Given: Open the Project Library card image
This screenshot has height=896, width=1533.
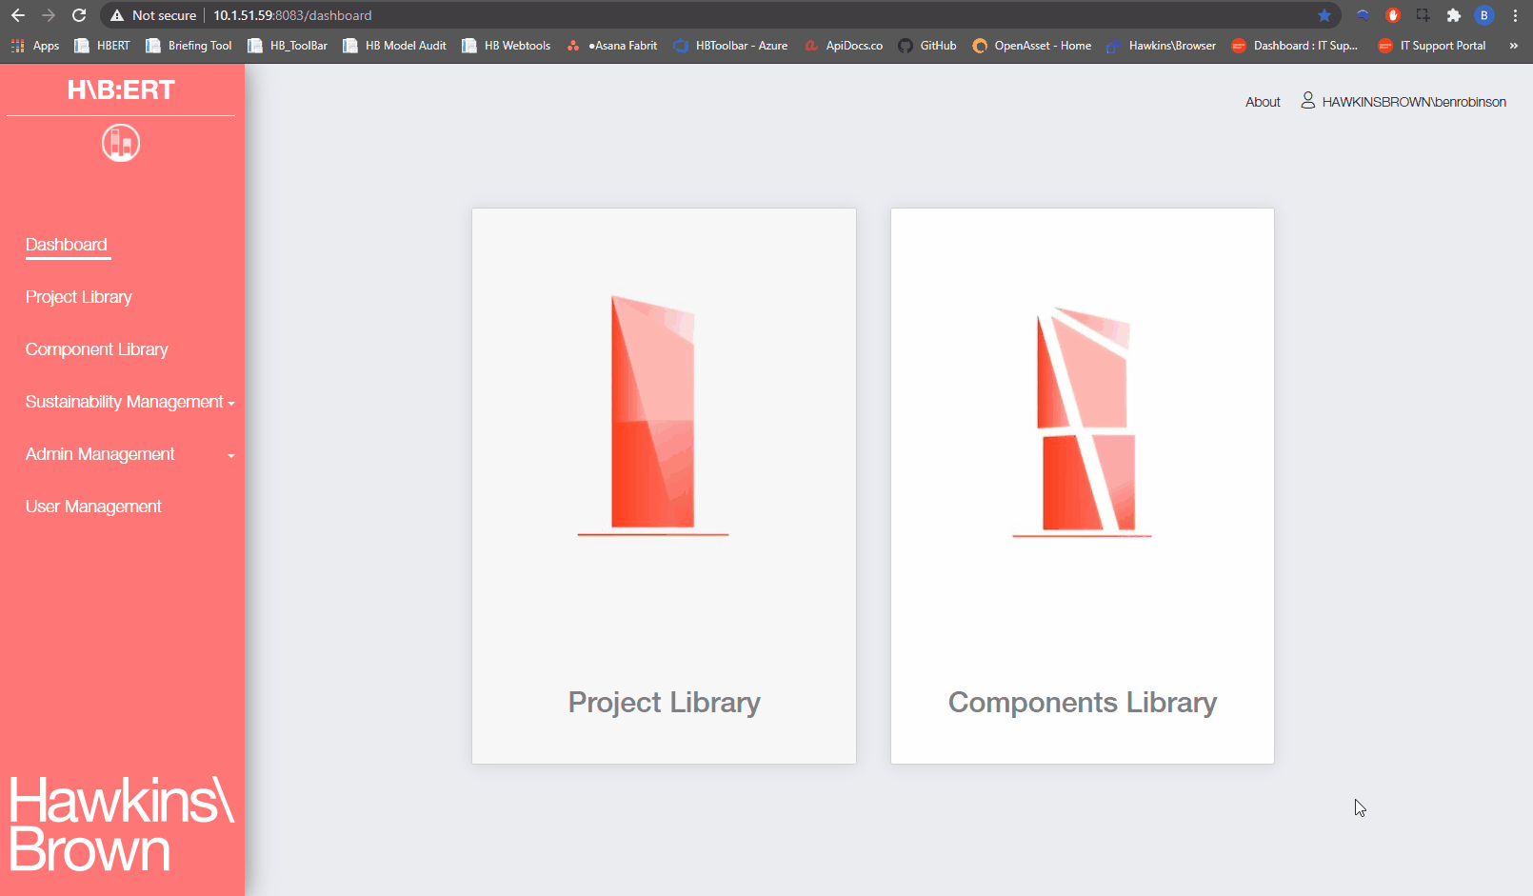Looking at the screenshot, I should [653, 415].
